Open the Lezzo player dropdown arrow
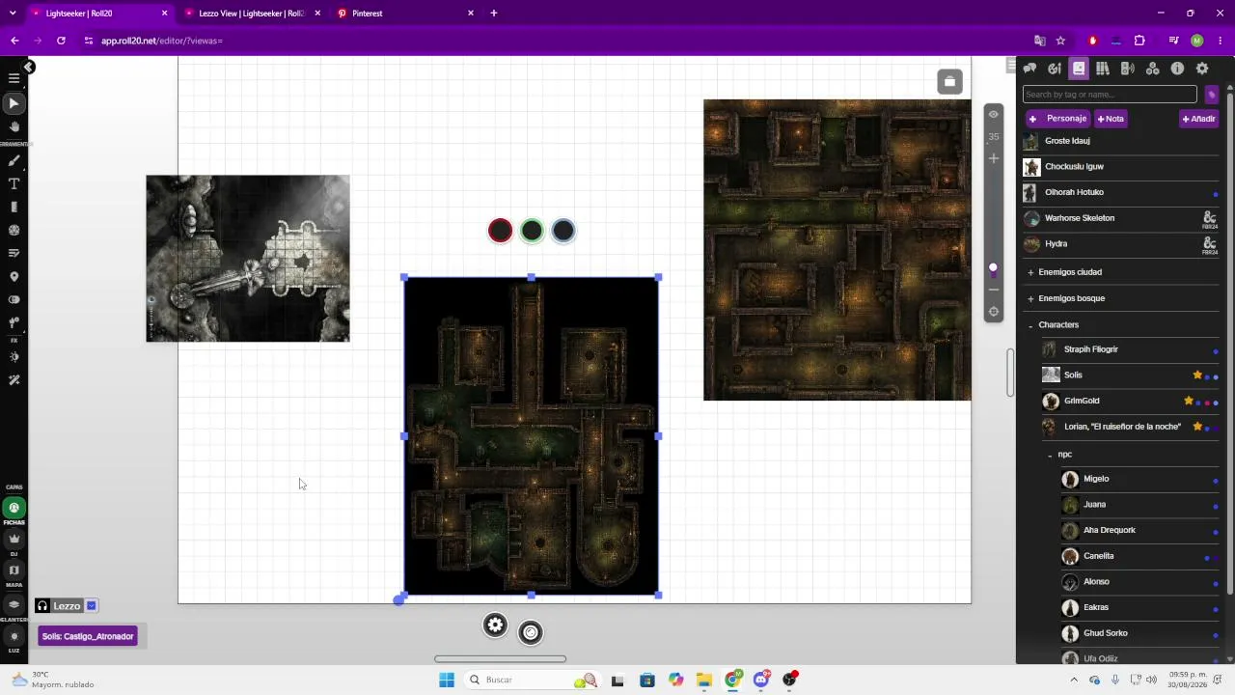 pos(92,606)
